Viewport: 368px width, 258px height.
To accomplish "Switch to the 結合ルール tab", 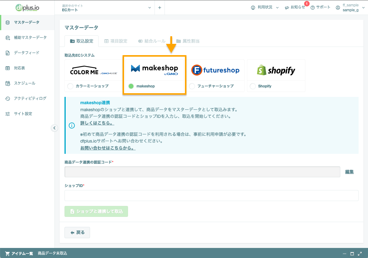I will click(152, 41).
